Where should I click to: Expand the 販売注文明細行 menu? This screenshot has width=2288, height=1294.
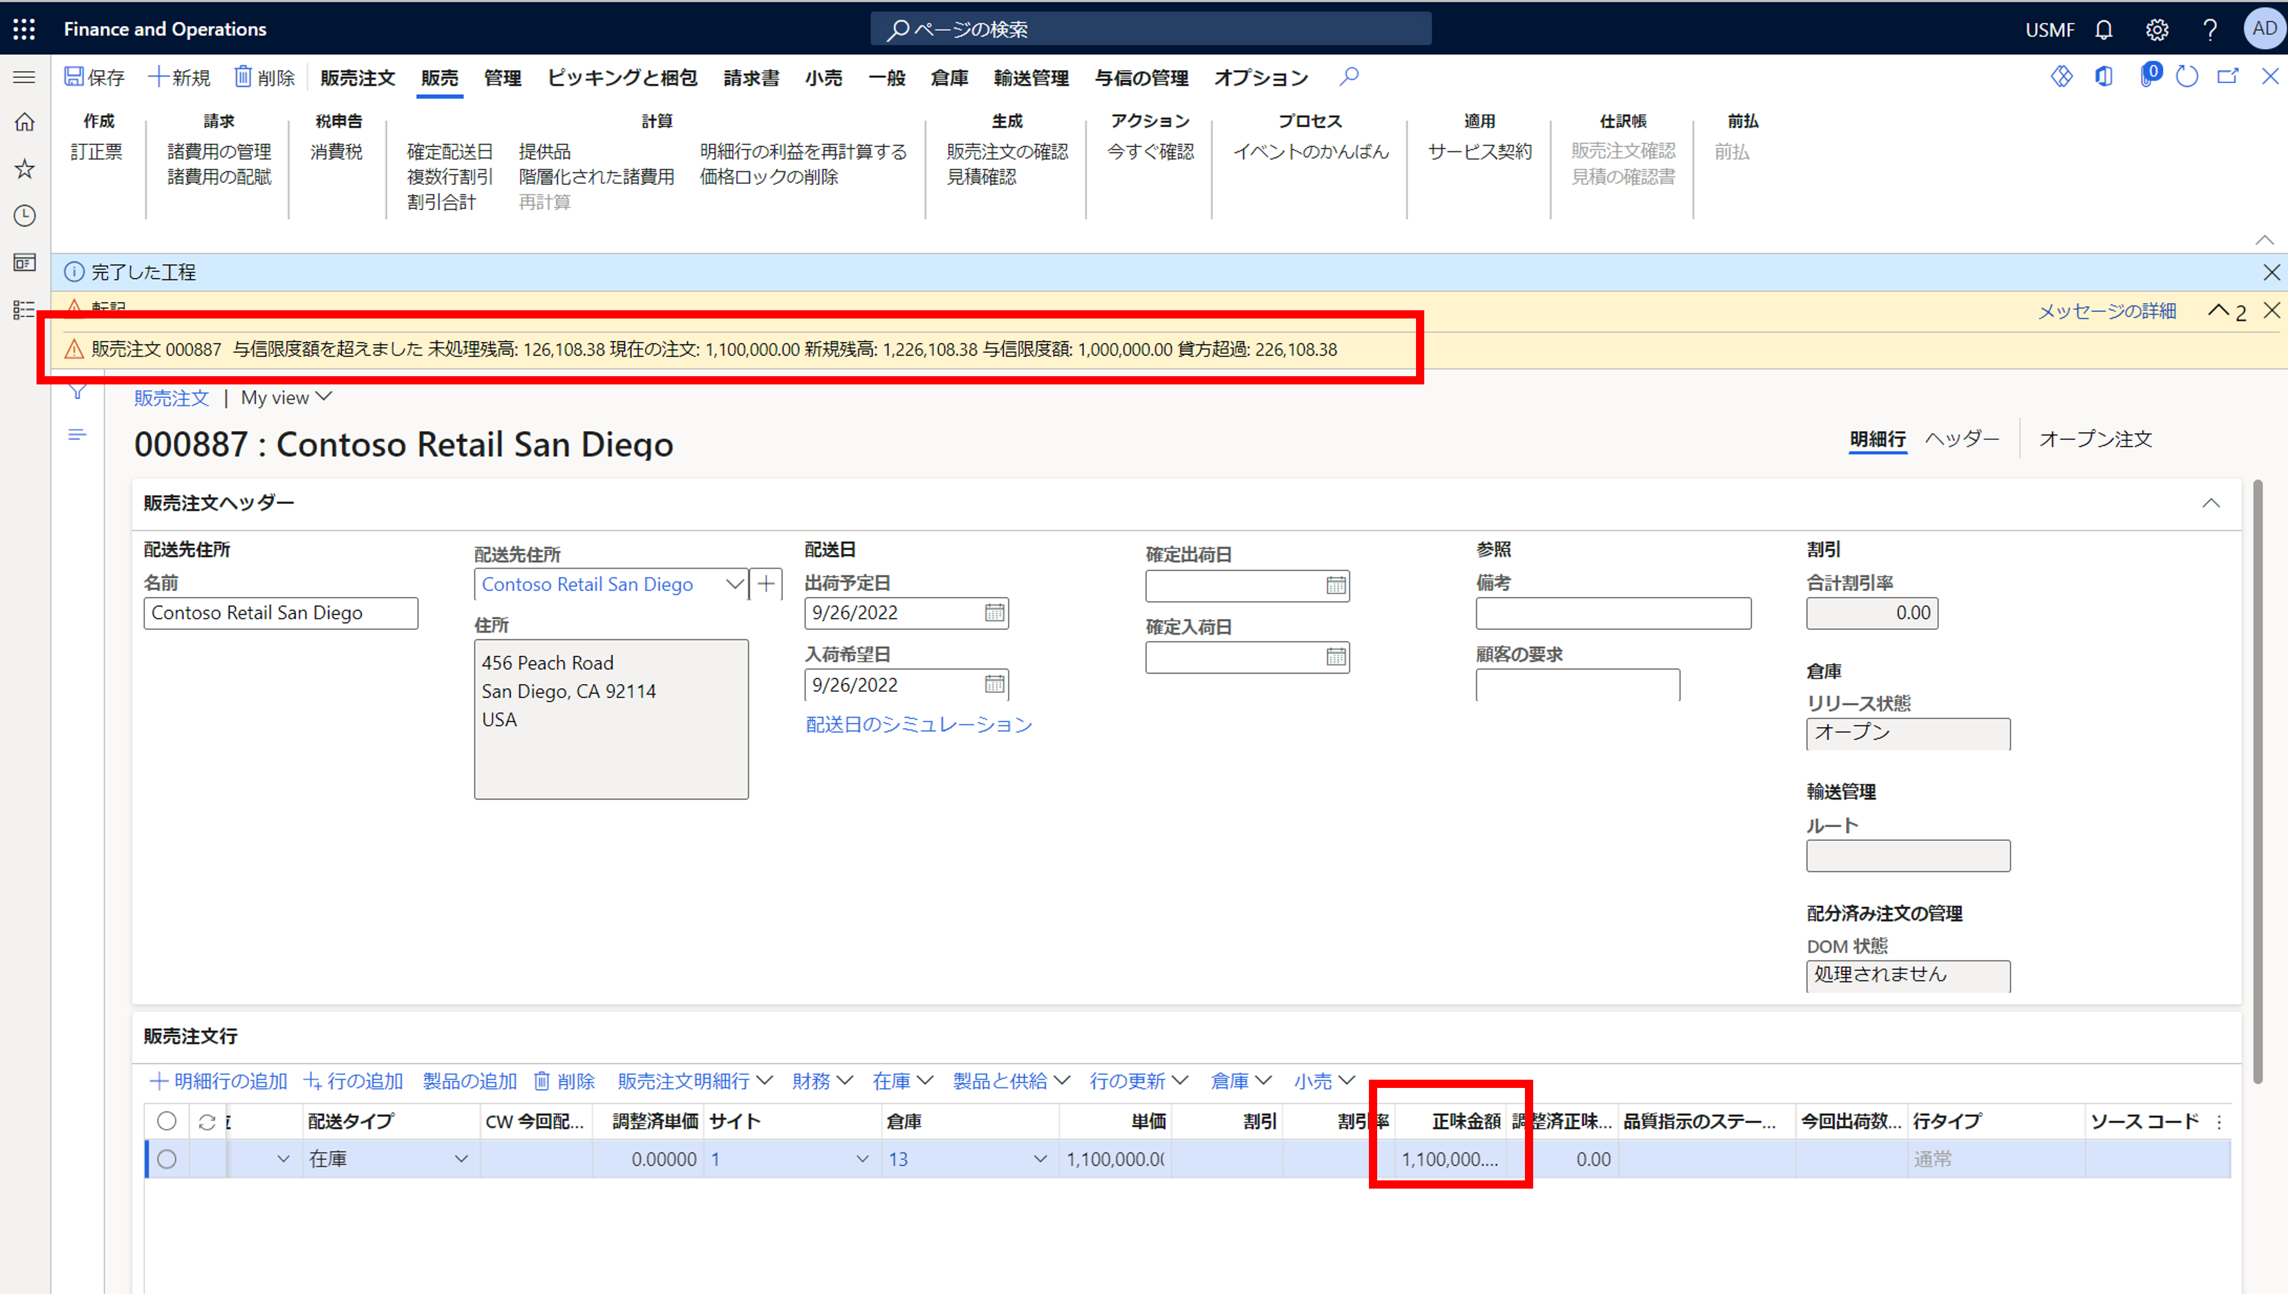click(x=694, y=1081)
